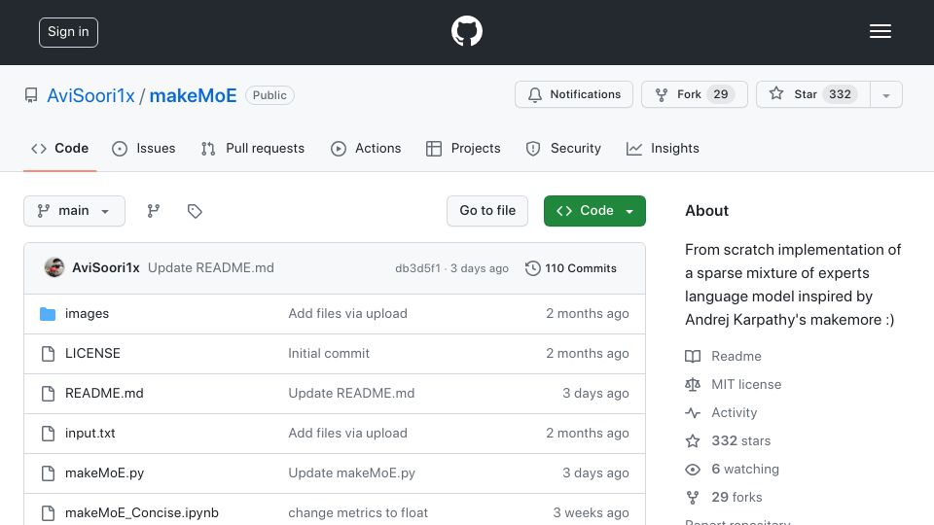Screen dimensions: 934x525
Task: Click the history clock icon beside Commits
Action: 532,268
